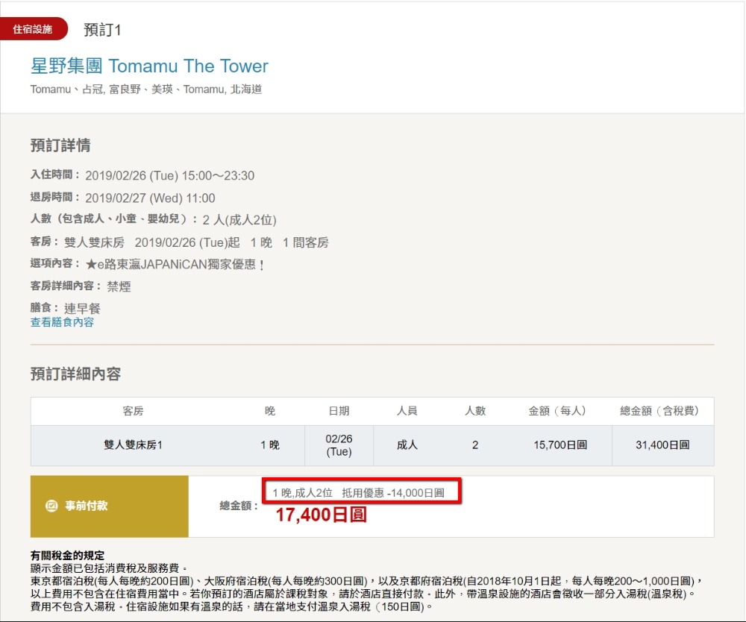Select the red 17,400日圓 total amount
This screenshot has height=622, width=746.
[321, 515]
